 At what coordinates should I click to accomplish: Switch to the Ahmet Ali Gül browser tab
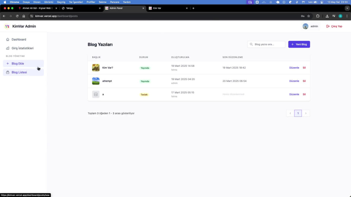coord(38,8)
